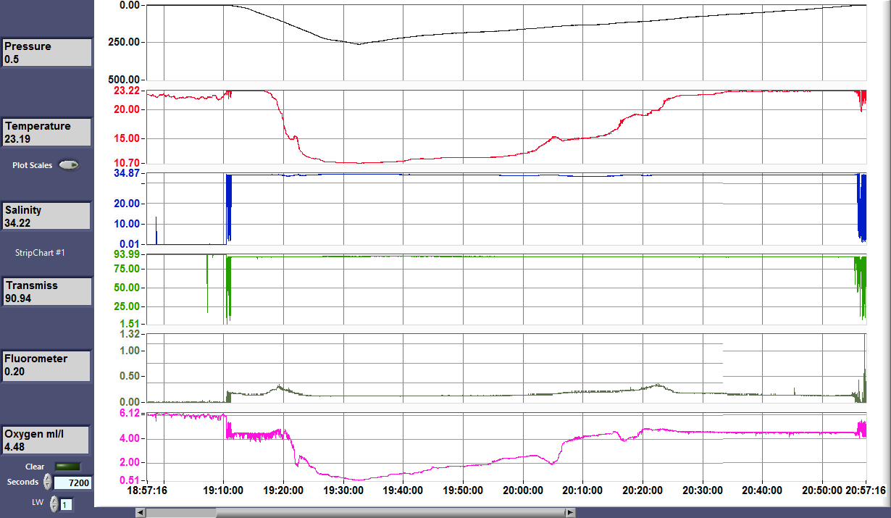Image resolution: width=891 pixels, height=518 pixels.
Task: Click the LW input field showing 1
Action: pyautogui.click(x=66, y=504)
